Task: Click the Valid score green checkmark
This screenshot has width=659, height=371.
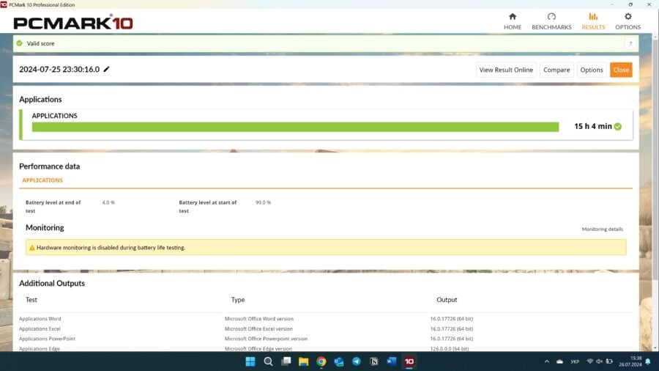Action: [x=19, y=43]
